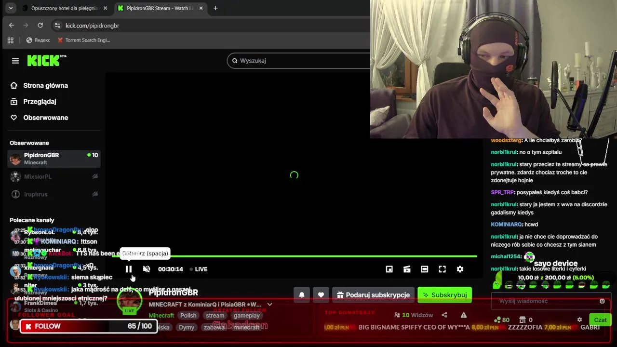
Task: Click the stream progress bar
Action: (294, 256)
